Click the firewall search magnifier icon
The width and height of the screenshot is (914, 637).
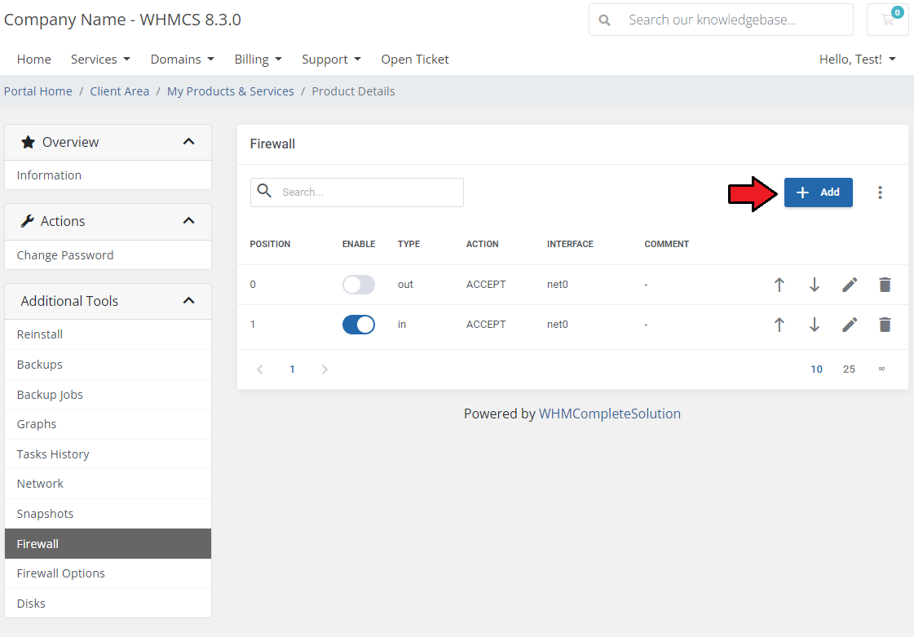pyautogui.click(x=265, y=191)
